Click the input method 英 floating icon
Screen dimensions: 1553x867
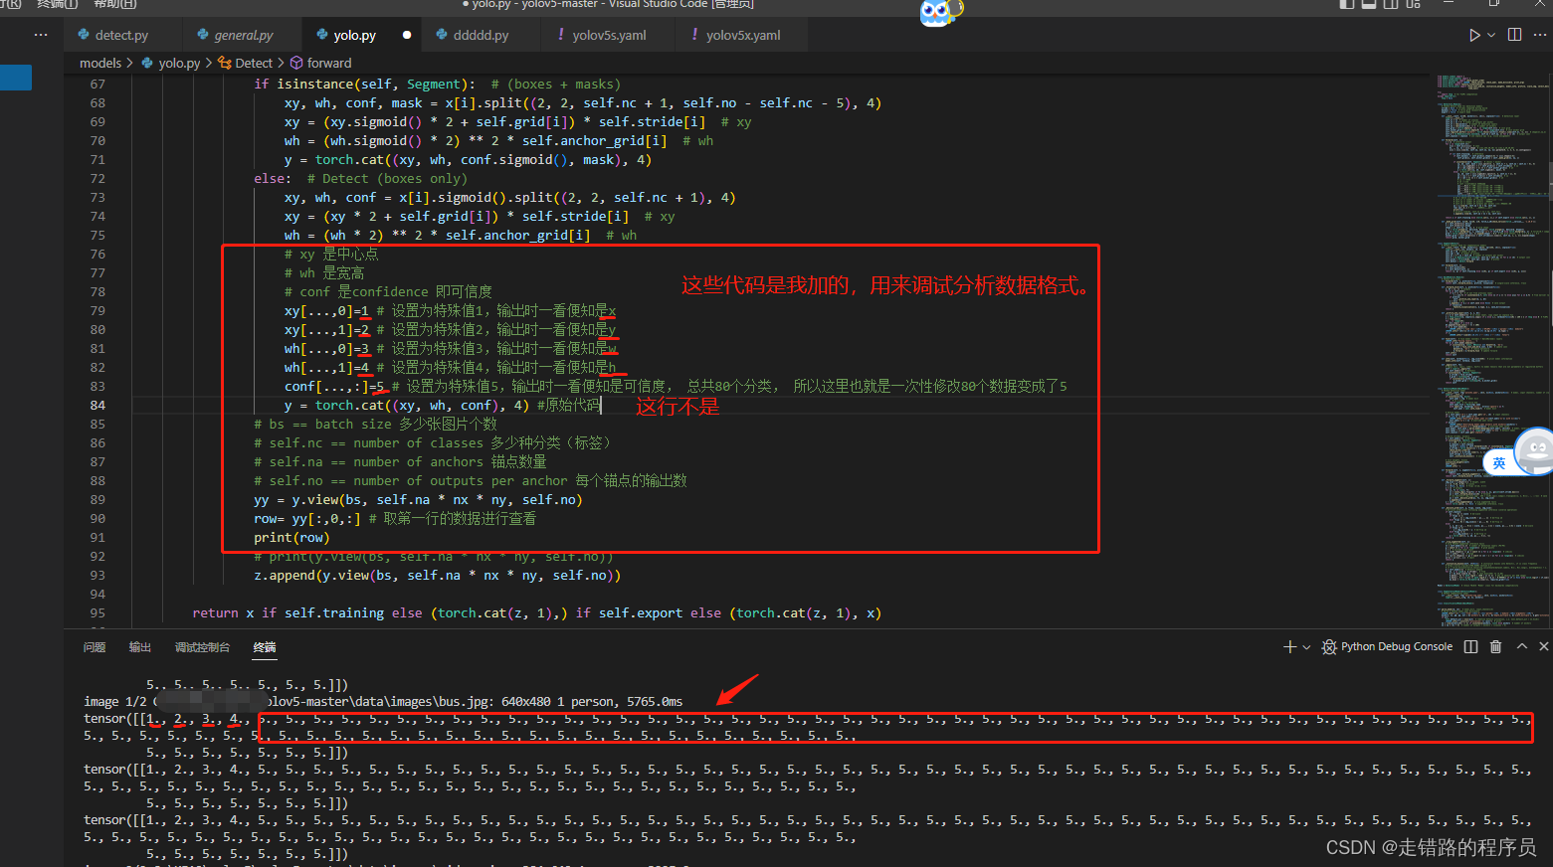[x=1499, y=463]
